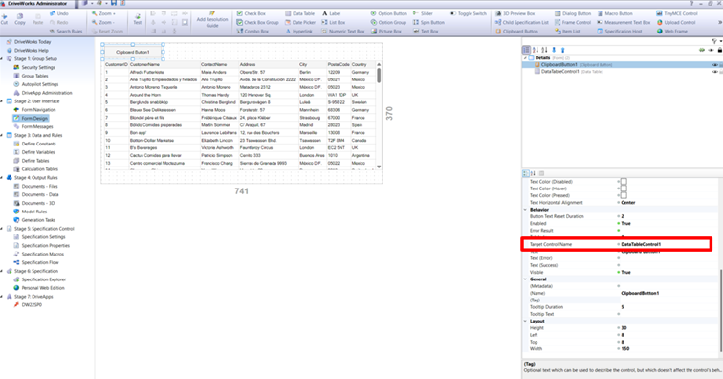Image resolution: width=723 pixels, height=379 pixels.
Task: Insert a Spin Button control
Action: [428, 22]
